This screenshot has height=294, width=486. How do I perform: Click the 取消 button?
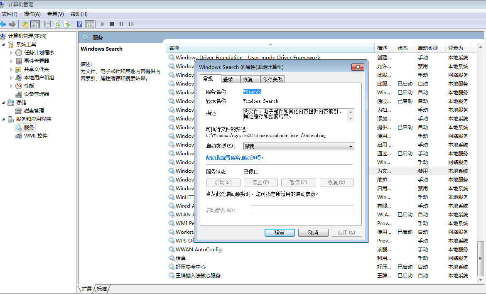pyautogui.click(x=313, y=233)
